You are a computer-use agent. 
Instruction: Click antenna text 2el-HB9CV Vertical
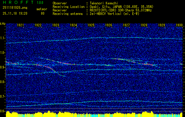pyautogui.click(x=106, y=14)
